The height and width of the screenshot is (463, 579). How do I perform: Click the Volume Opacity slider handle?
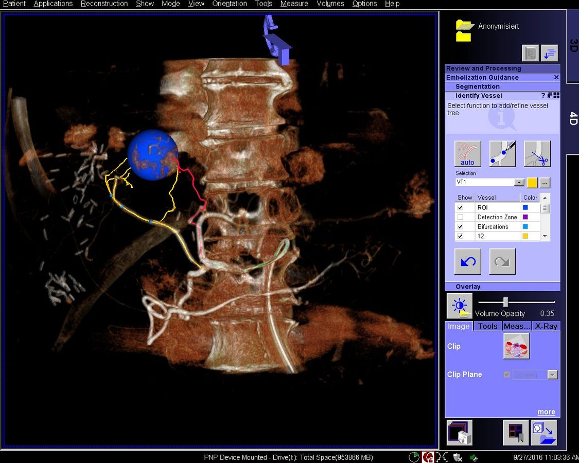point(505,302)
